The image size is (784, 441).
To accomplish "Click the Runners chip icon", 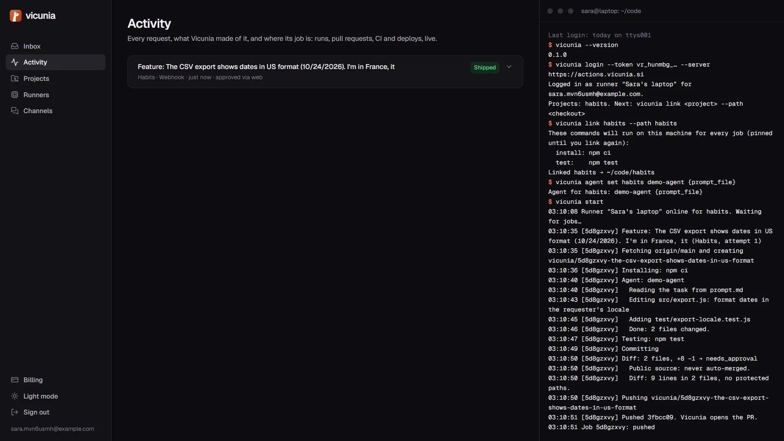I will 15,95.
